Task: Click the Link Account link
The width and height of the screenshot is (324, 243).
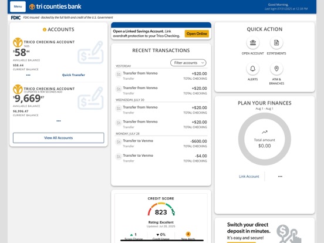Action: (249, 177)
